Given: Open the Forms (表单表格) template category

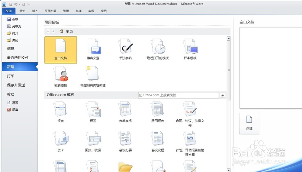Looking at the screenshot, I should 125,112.
